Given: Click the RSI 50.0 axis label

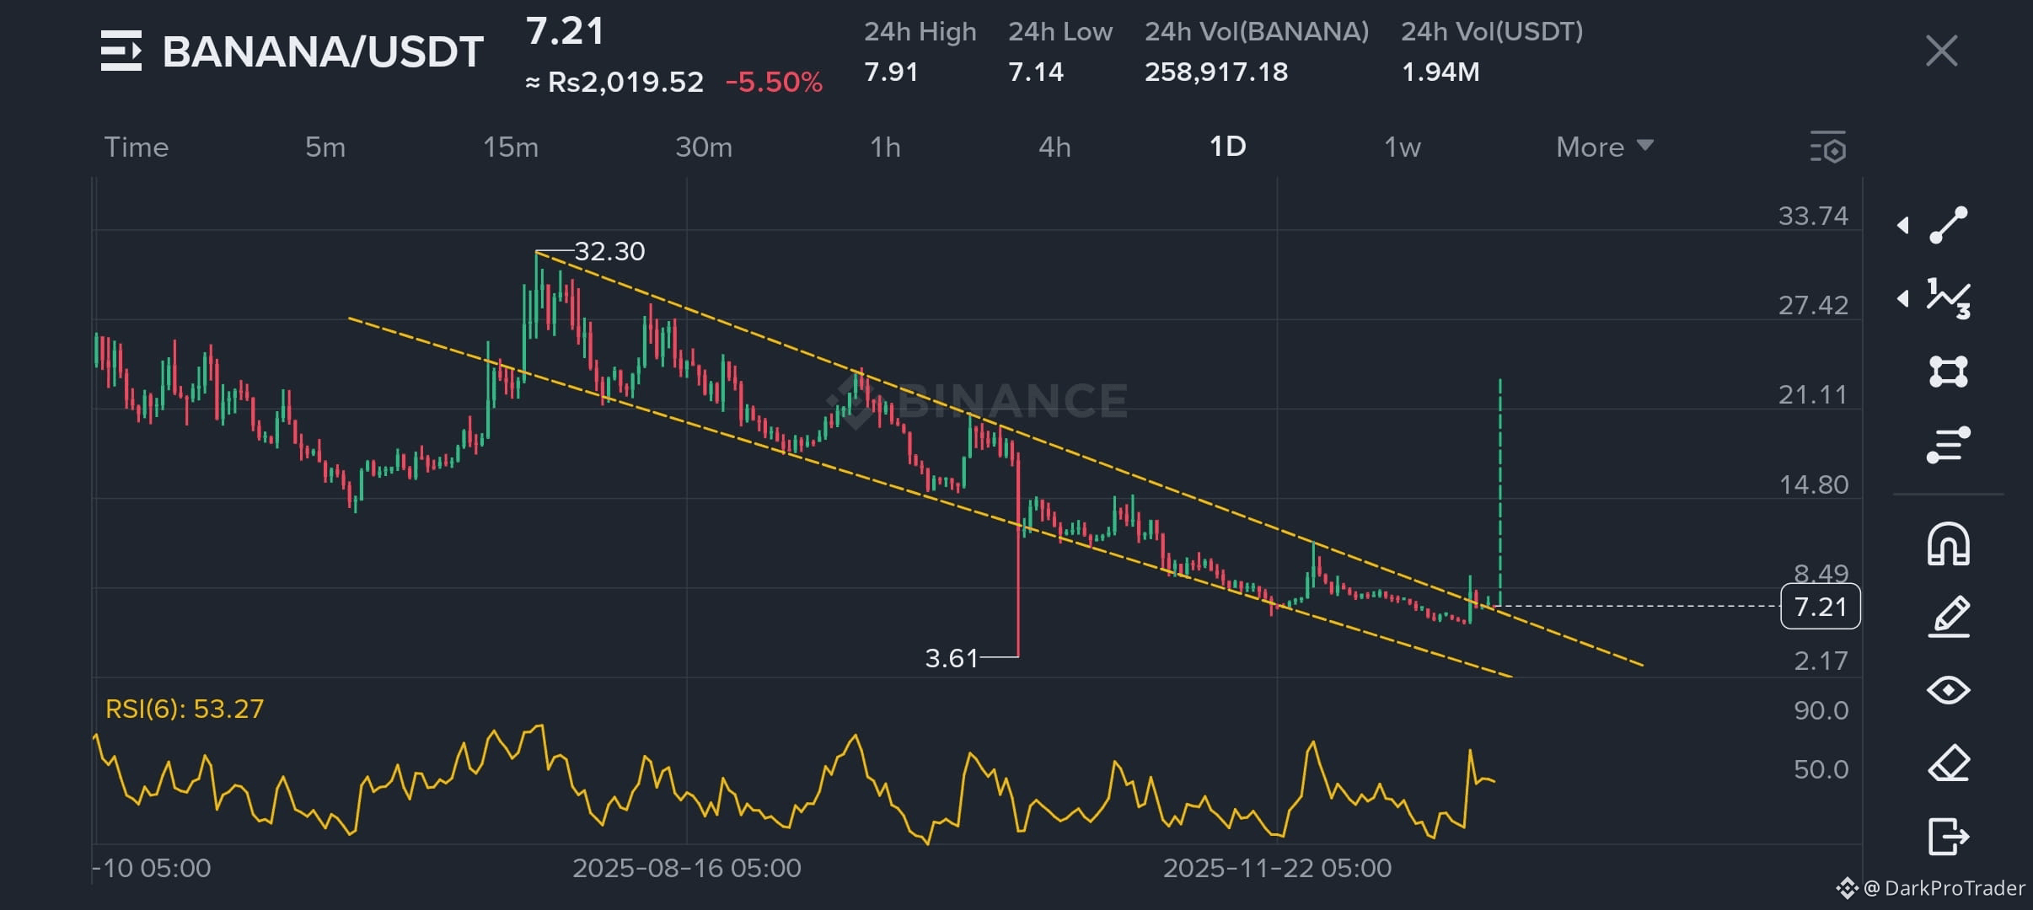Looking at the screenshot, I should 1821,768.
